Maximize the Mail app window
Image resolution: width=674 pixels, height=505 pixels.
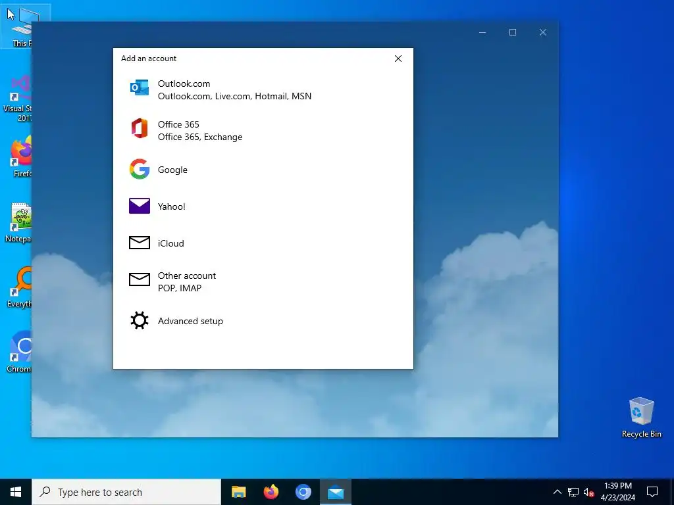coord(512,32)
